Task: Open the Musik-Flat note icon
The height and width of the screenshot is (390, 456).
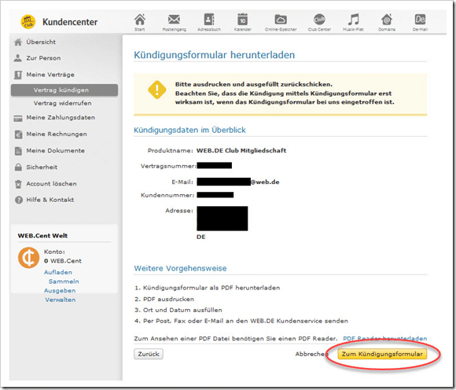Action: [353, 20]
